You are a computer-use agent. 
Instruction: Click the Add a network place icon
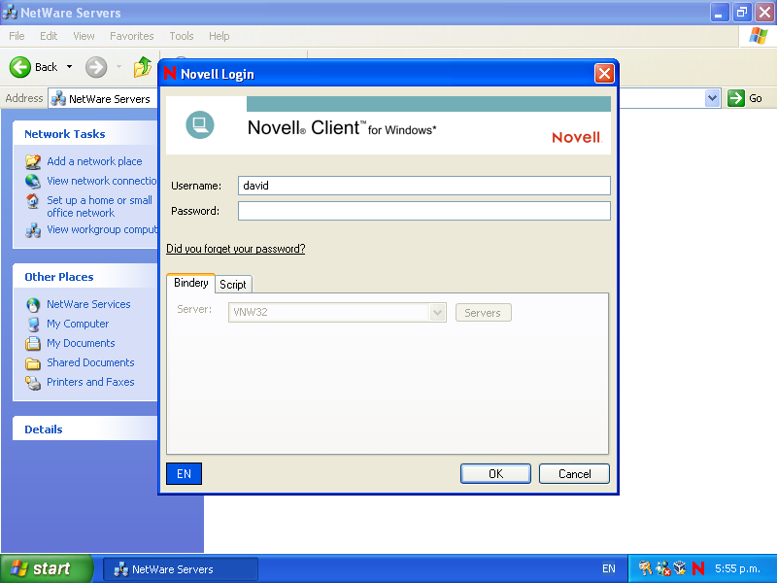click(33, 161)
